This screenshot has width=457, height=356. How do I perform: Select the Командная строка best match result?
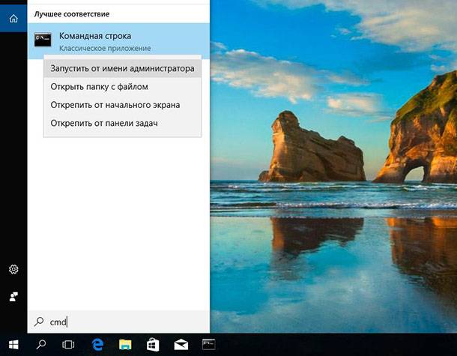click(x=118, y=41)
